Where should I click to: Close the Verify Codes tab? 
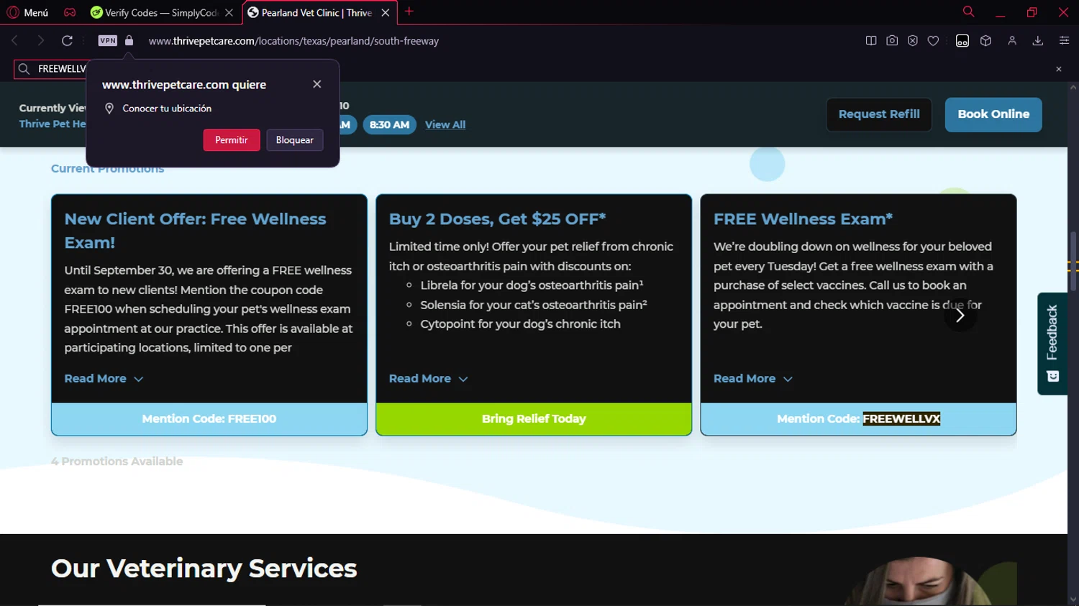(x=229, y=12)
